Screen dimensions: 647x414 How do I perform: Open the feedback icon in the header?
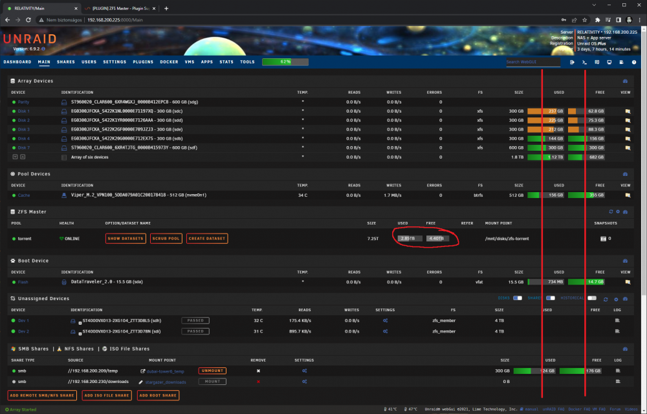[x=597, y=62]
